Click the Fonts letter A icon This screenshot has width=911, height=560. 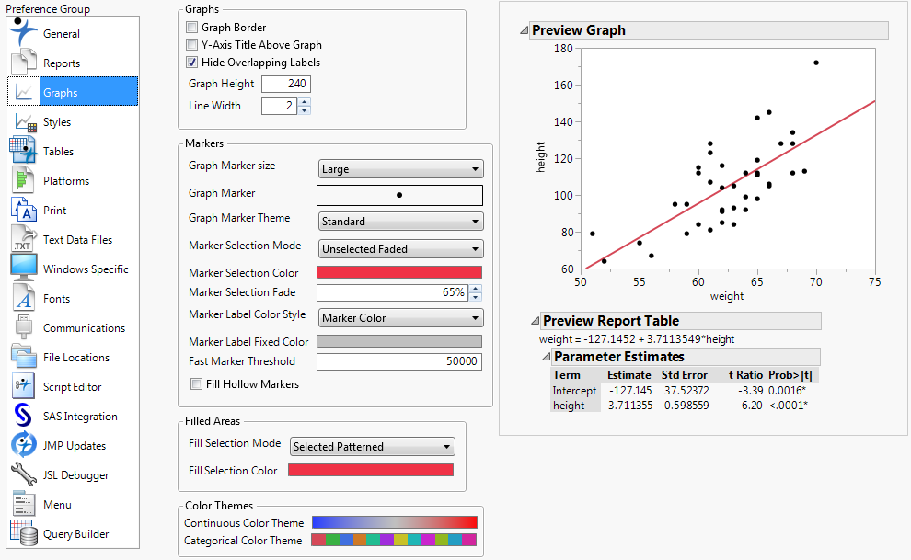24,298
